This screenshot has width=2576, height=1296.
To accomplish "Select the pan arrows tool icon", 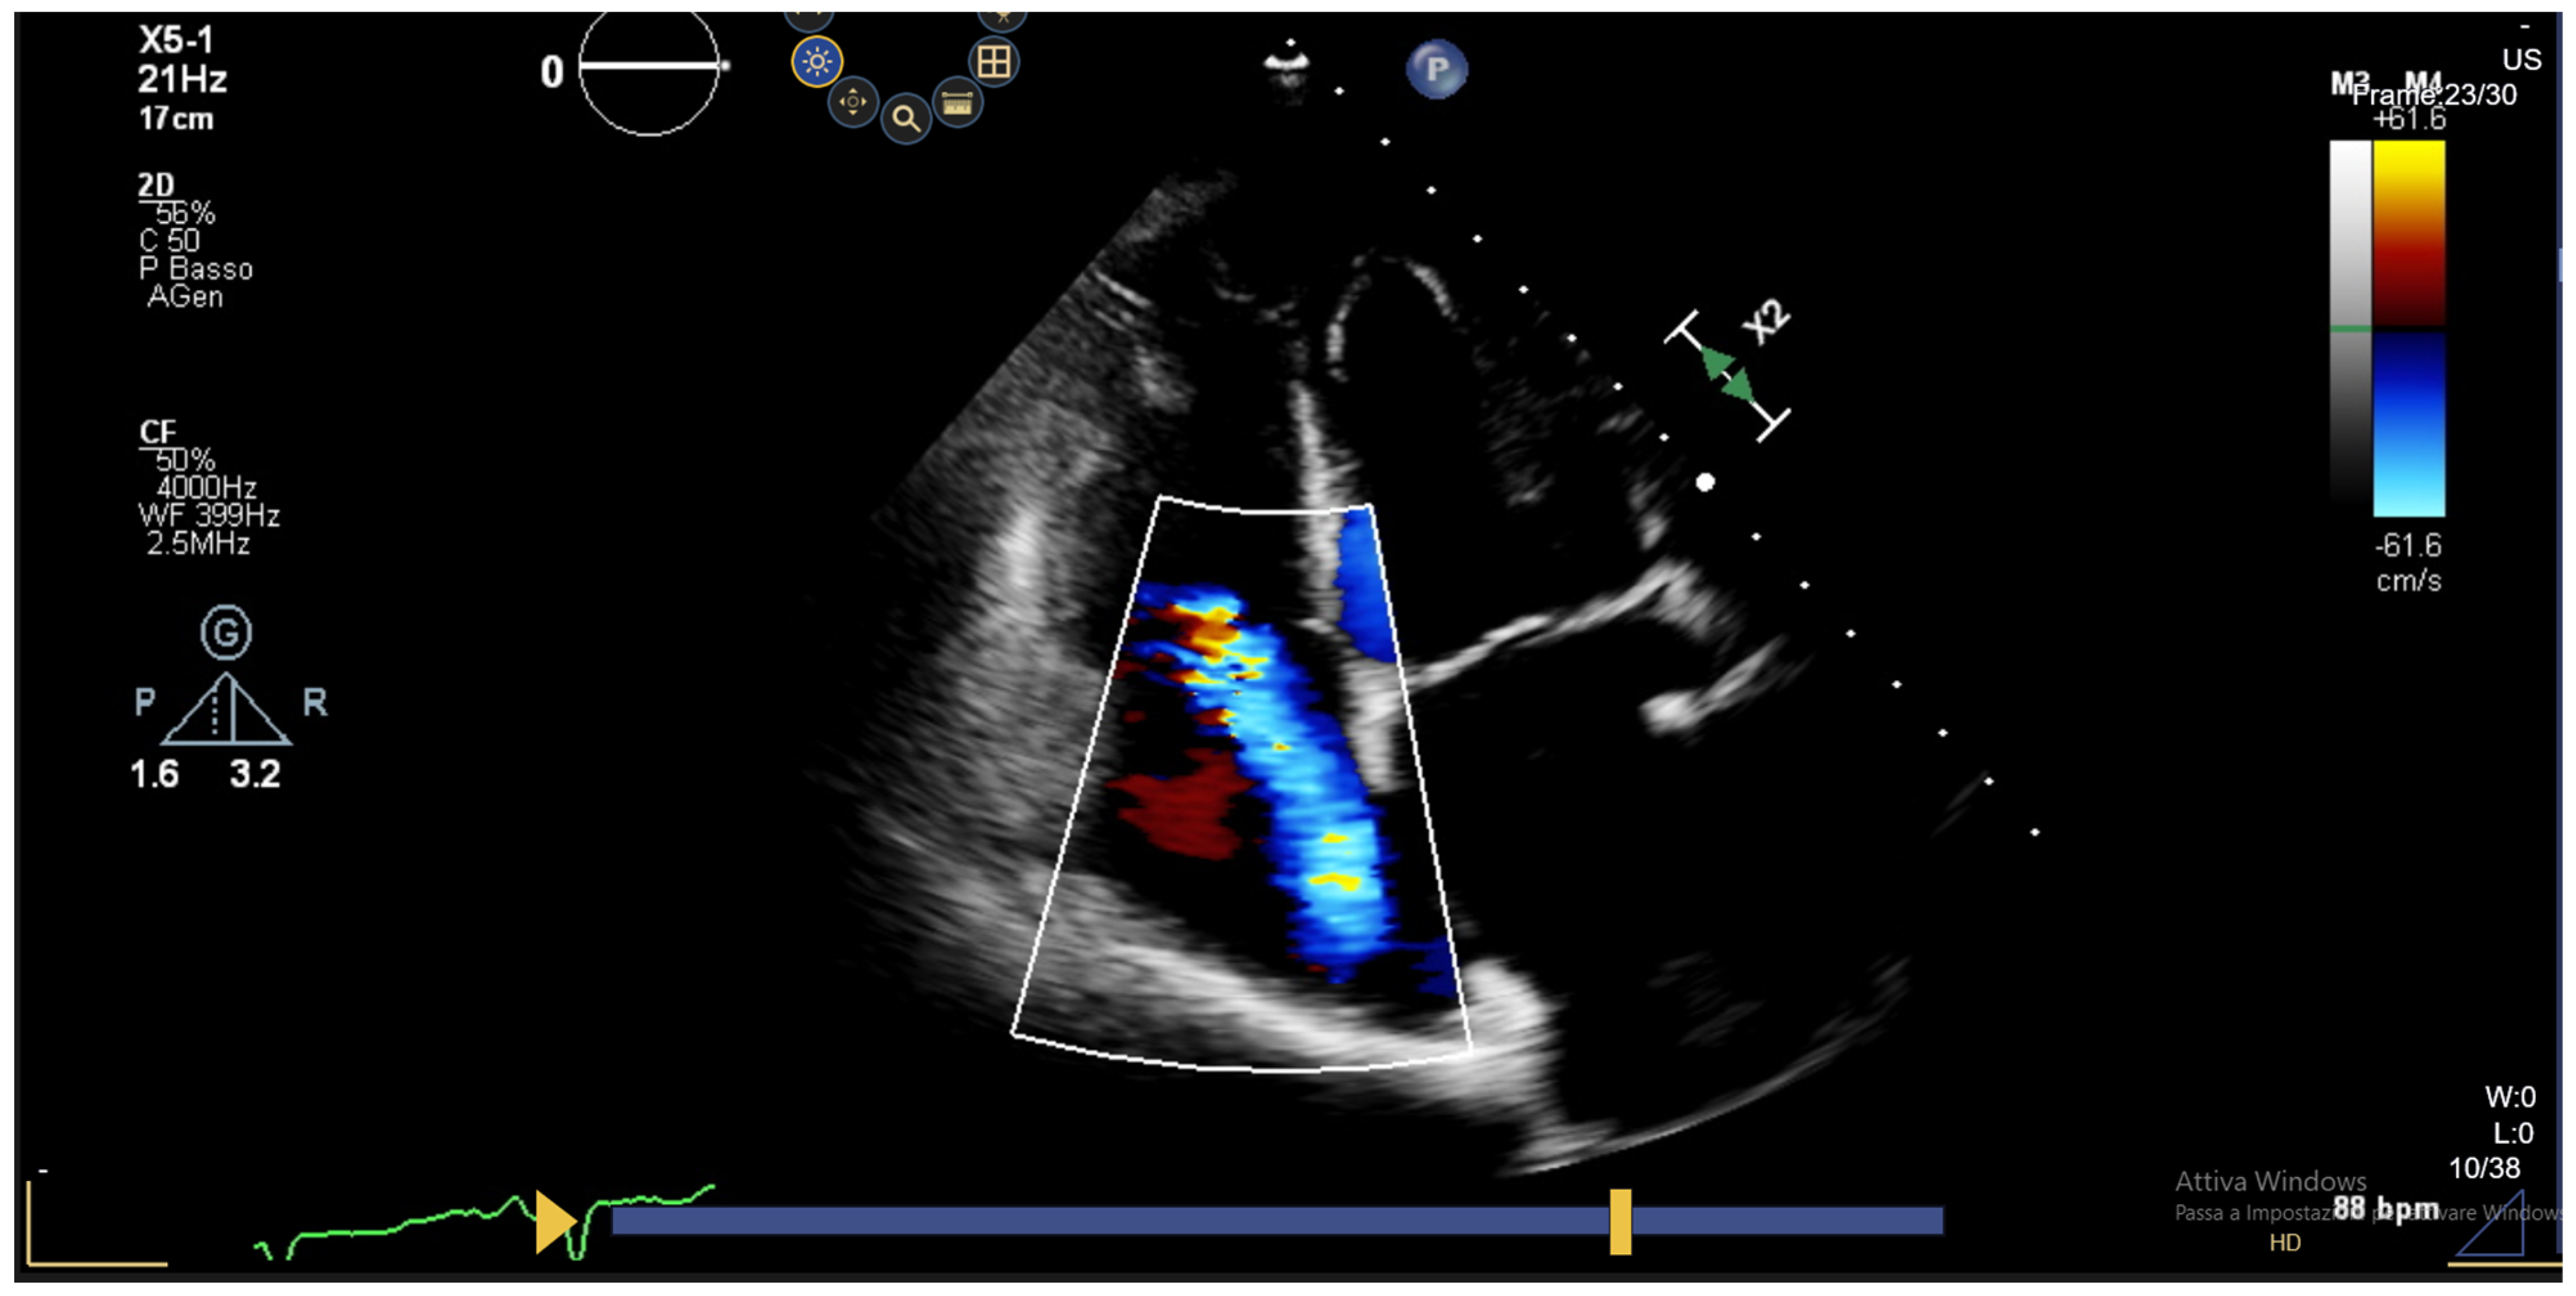I will 853,102.
